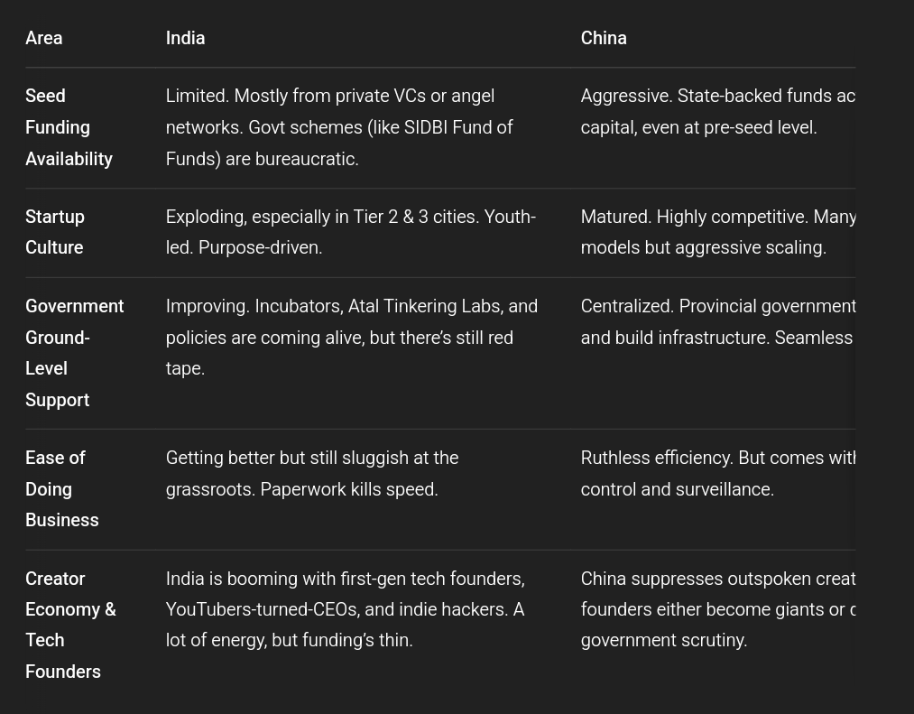The width and height of the screenshot is (914, 714).
Task: Select China's matured, highly competitive culture cell
Action: coord(717,232)
